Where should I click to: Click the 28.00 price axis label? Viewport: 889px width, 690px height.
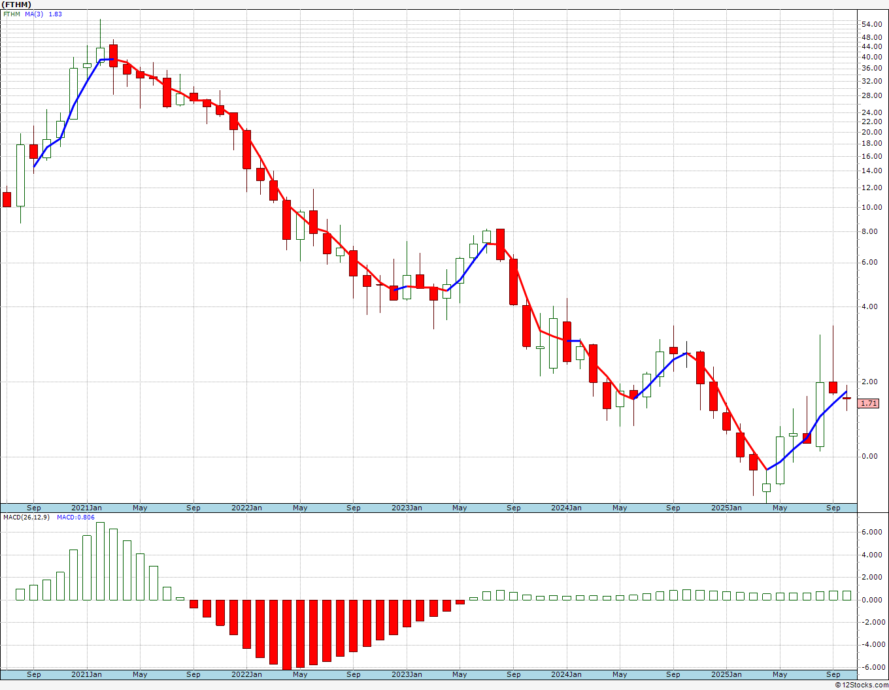(872, 95)
